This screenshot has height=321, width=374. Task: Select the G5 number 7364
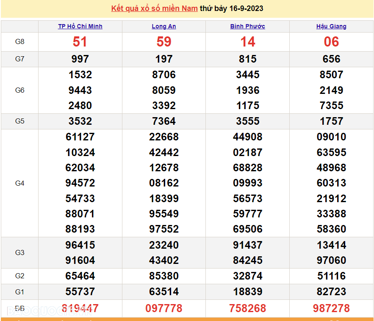[x=164, y=121]
